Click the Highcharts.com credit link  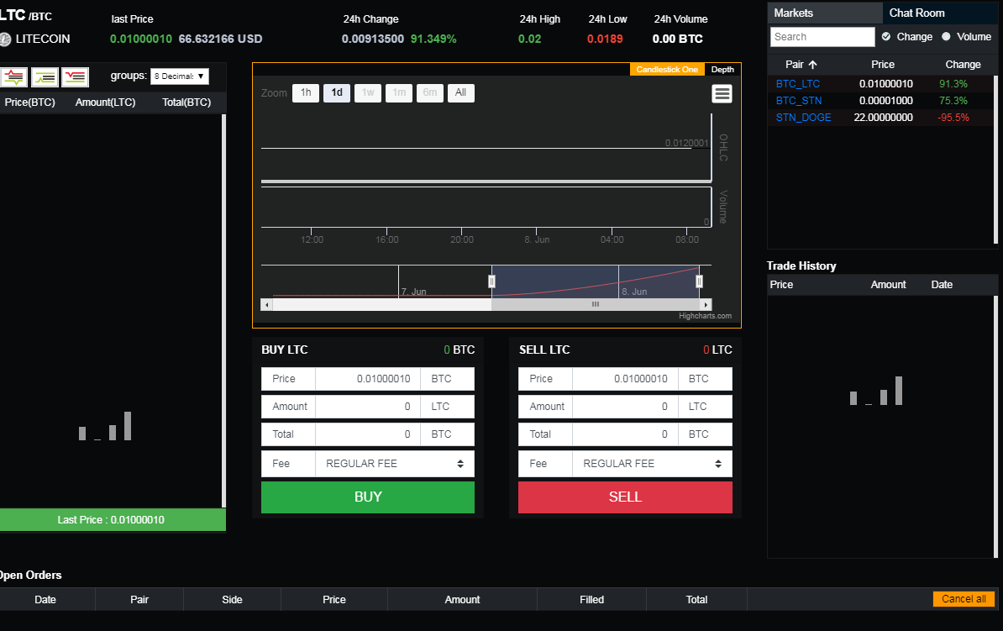click(705, 316)
